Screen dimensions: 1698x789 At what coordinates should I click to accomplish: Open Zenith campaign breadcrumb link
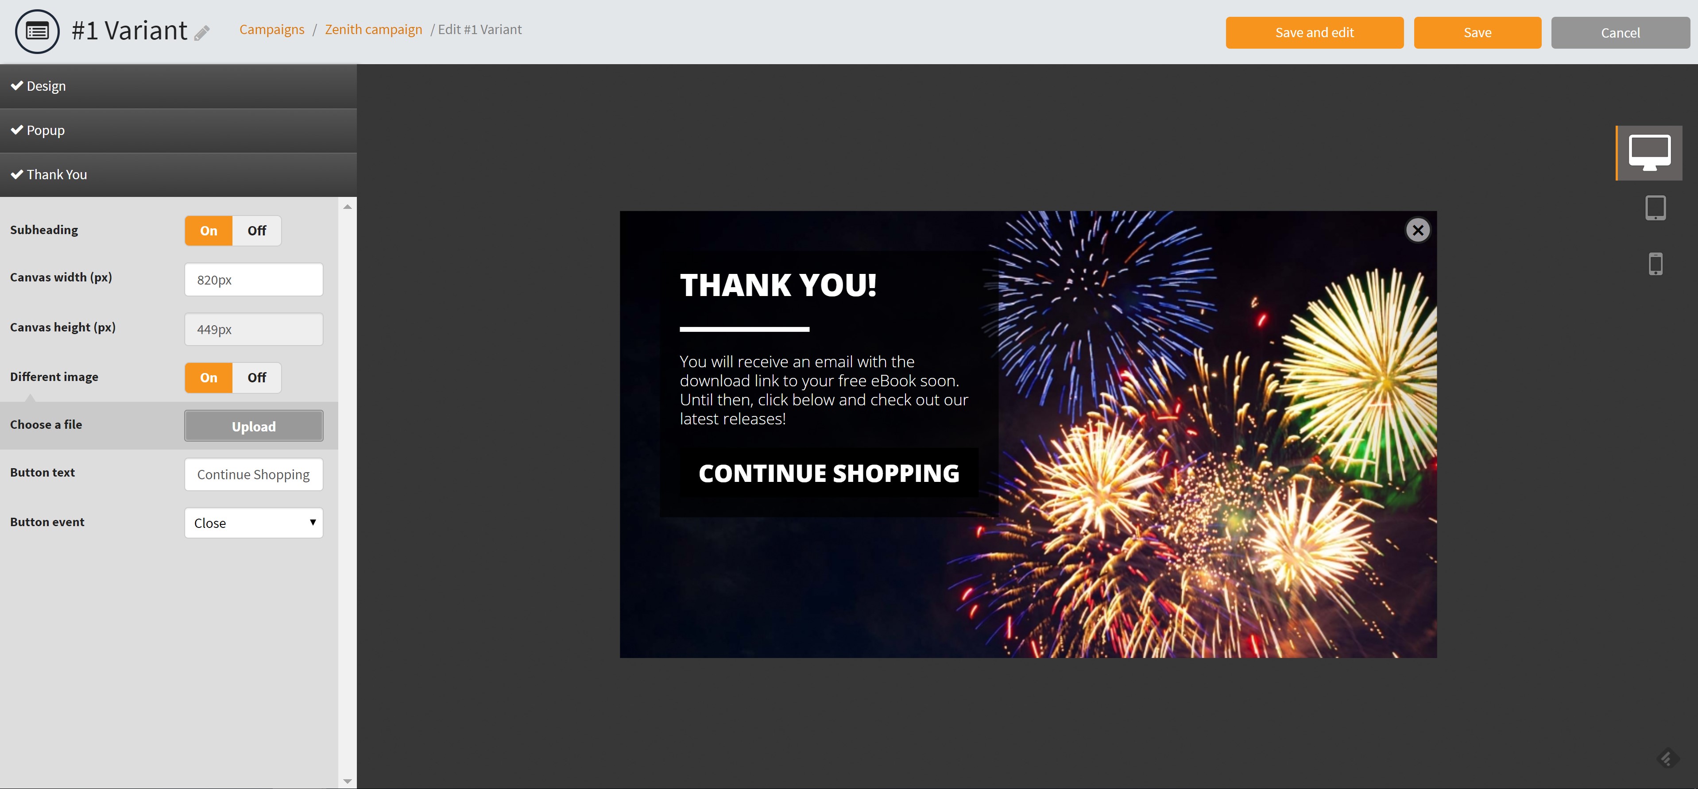373,30
